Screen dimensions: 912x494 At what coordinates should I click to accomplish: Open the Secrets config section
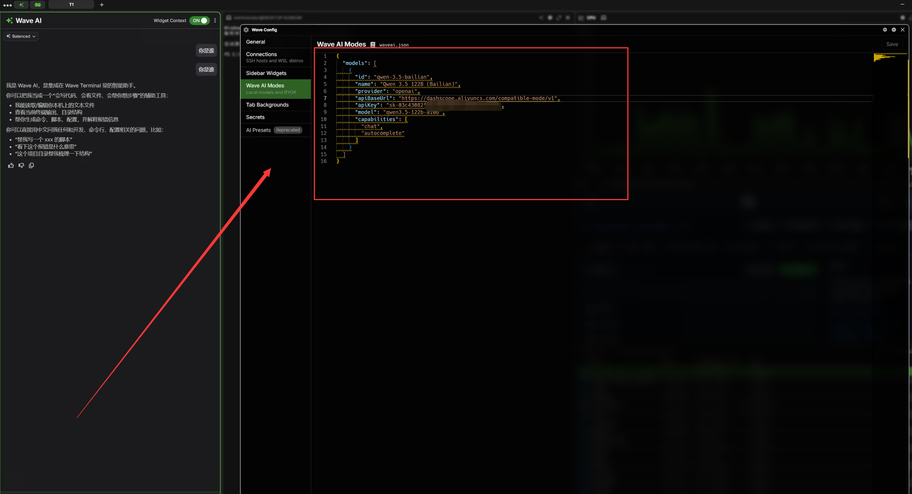click(x=275, y=117)
